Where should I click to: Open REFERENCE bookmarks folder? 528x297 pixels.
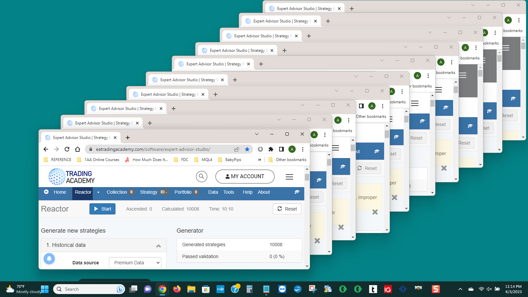(58, 160)
